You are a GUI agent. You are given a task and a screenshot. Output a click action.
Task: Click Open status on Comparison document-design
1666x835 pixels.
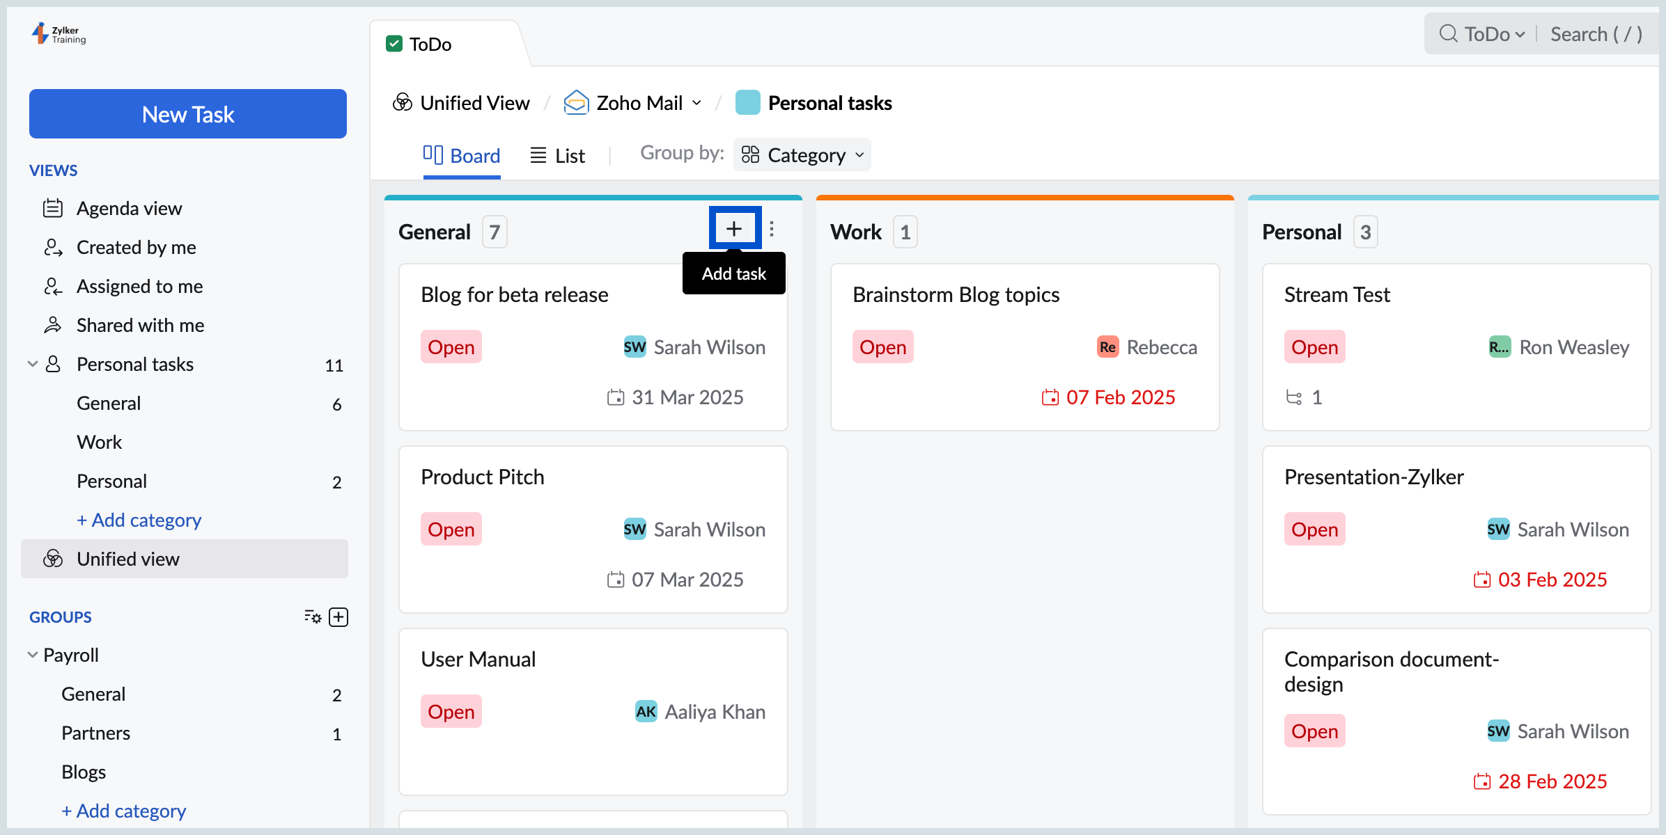click(1315, 731)
